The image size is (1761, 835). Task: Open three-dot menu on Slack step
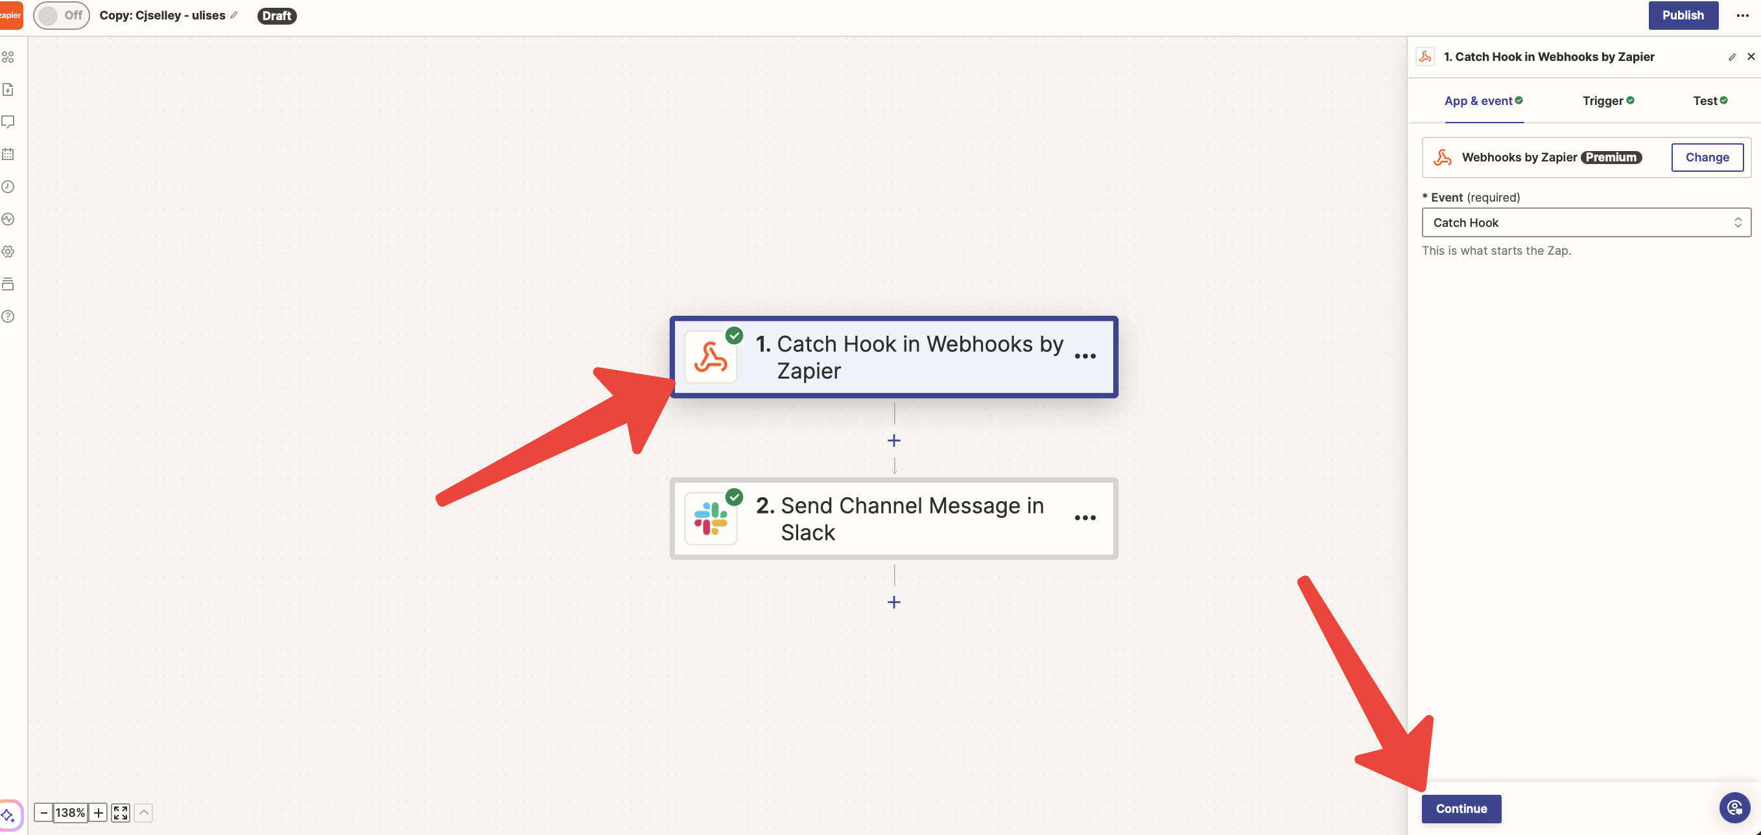point(1085,518)
